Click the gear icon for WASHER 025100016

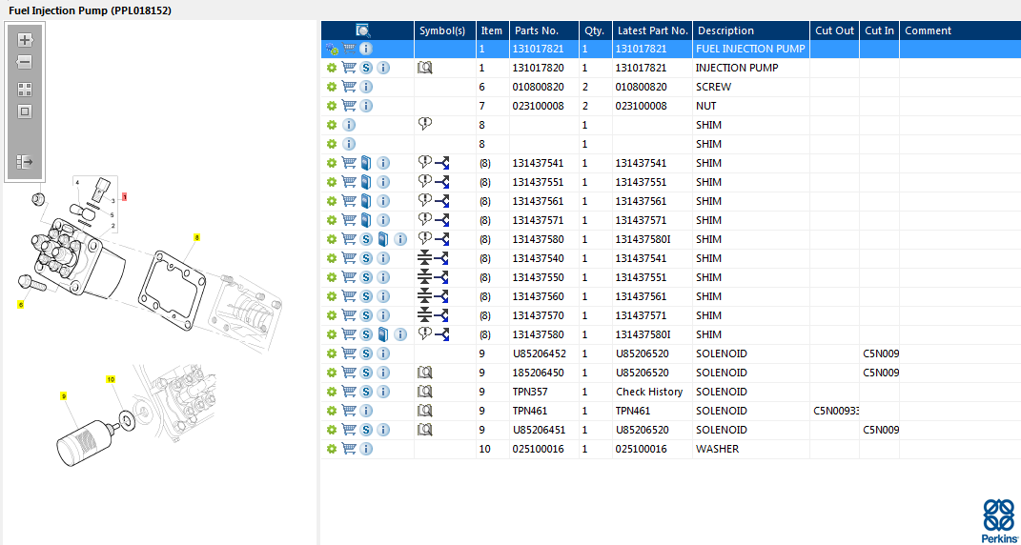[332, 450]
